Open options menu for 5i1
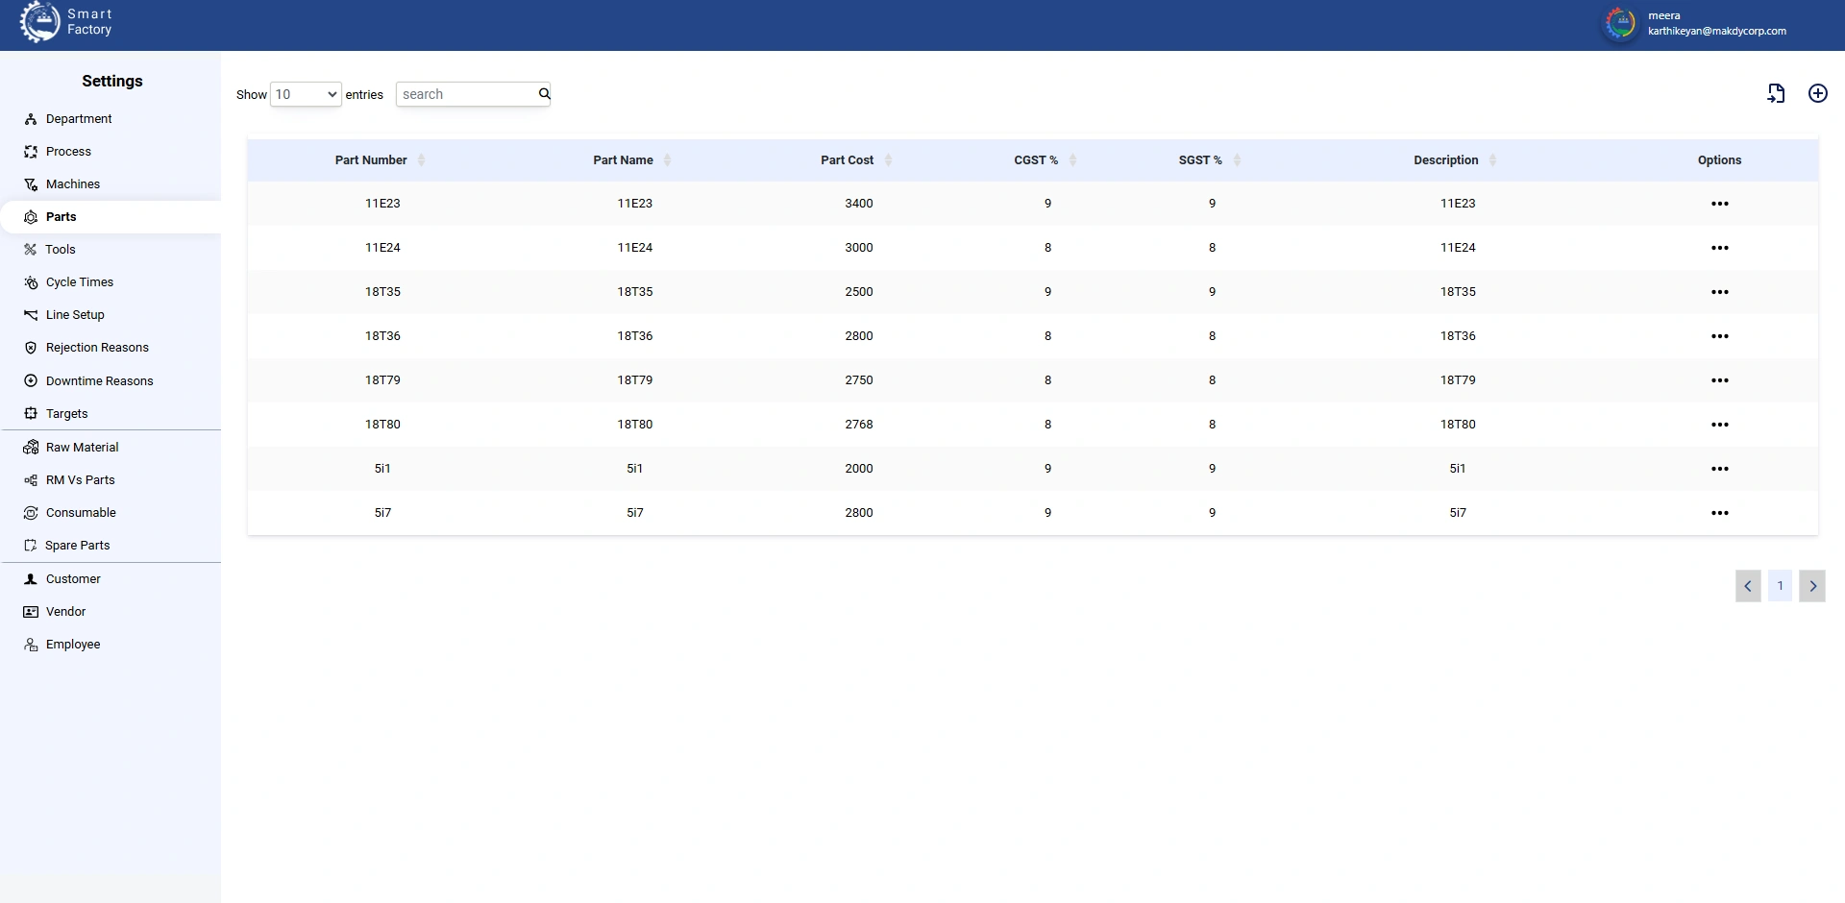The width and height of the screenshot is (1845, 903). (x=1719, y=469)
